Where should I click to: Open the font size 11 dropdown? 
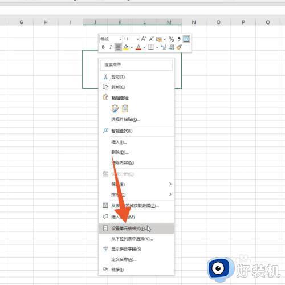(137, 39)
